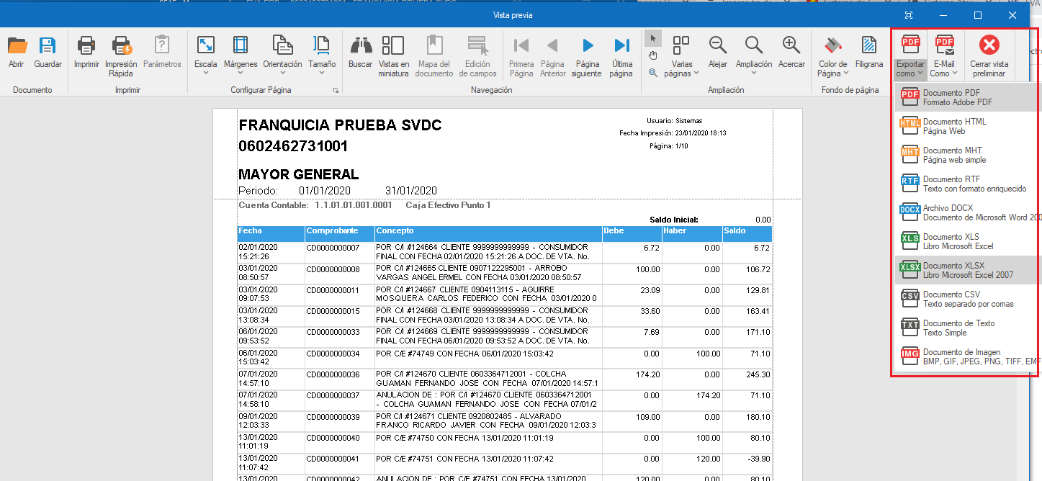Expand the Configurar Página dialog launcher
This screenshot has height=481, width=1042.
[x=336, y=91]
